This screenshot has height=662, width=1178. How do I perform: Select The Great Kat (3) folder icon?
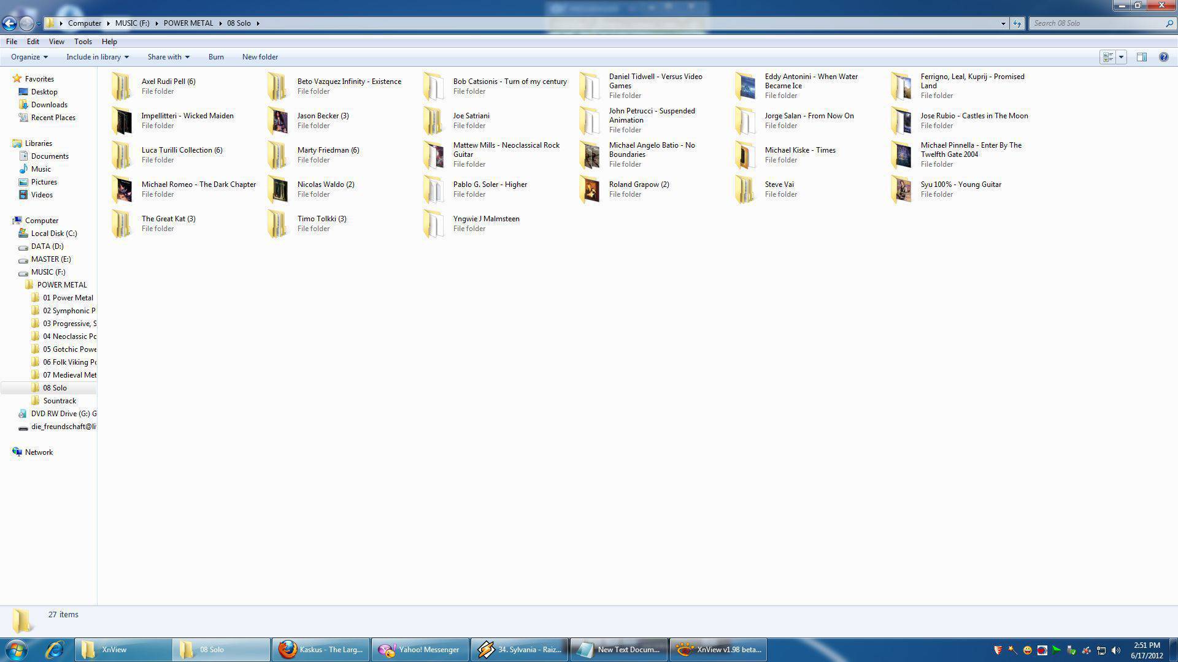[x=121, y=224]
